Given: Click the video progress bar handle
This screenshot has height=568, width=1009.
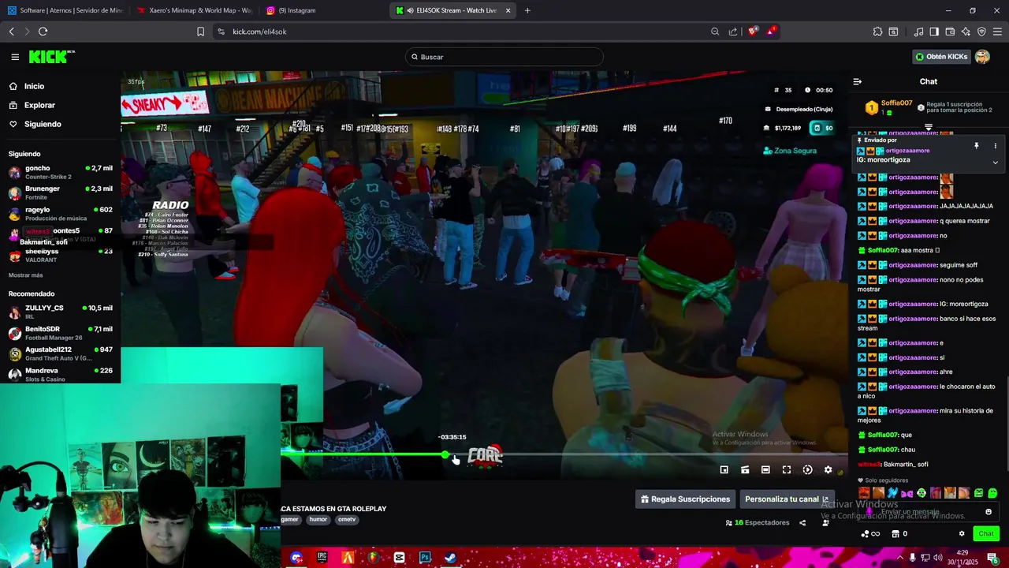Looking at the screenshot, I should point(445,454).
